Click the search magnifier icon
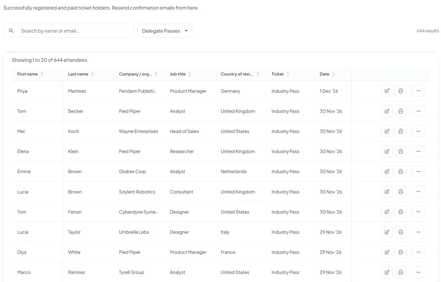 click(x=11, y=31)
